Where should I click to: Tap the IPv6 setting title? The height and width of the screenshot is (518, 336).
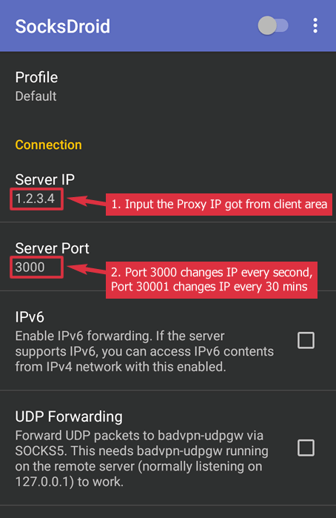tap(30, 317)
